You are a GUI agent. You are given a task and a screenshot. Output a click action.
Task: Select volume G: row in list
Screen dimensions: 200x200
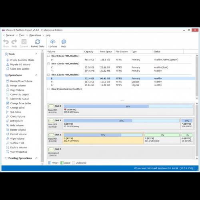click(x=121, y=85)
